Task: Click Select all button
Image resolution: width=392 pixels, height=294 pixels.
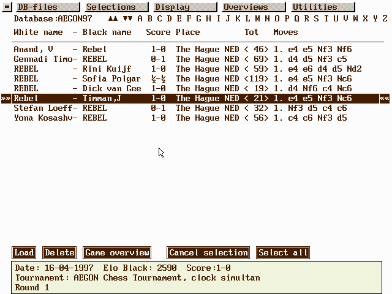Action: [282, 252]
